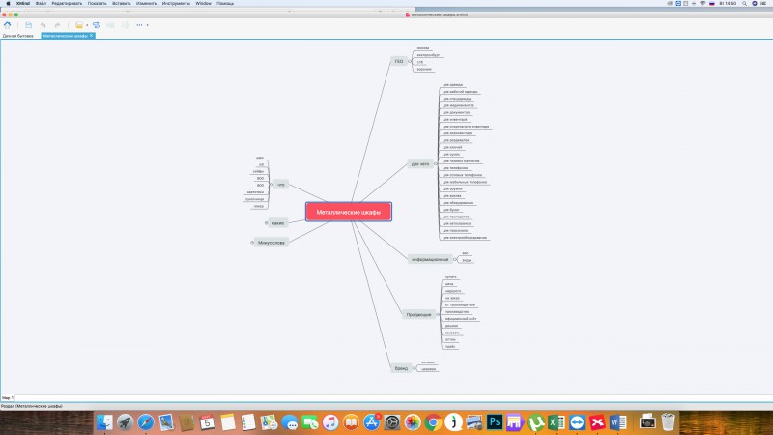Select the Продающие topic
The image size is (773, 435).
(418, 315)
